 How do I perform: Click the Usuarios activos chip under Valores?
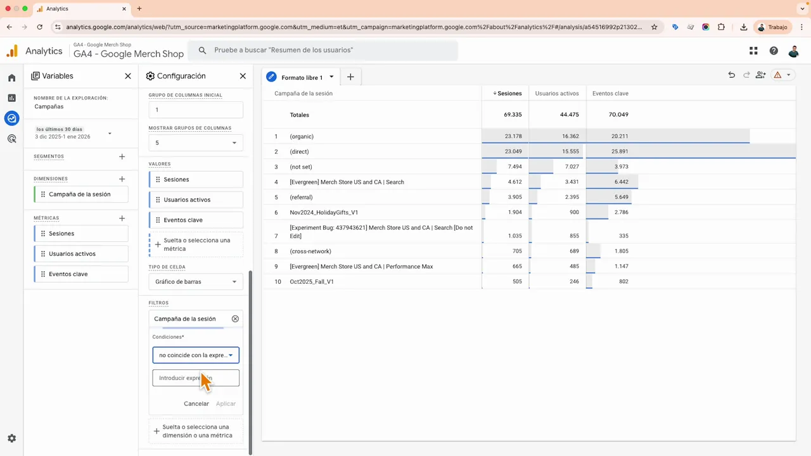pos(196,200)
